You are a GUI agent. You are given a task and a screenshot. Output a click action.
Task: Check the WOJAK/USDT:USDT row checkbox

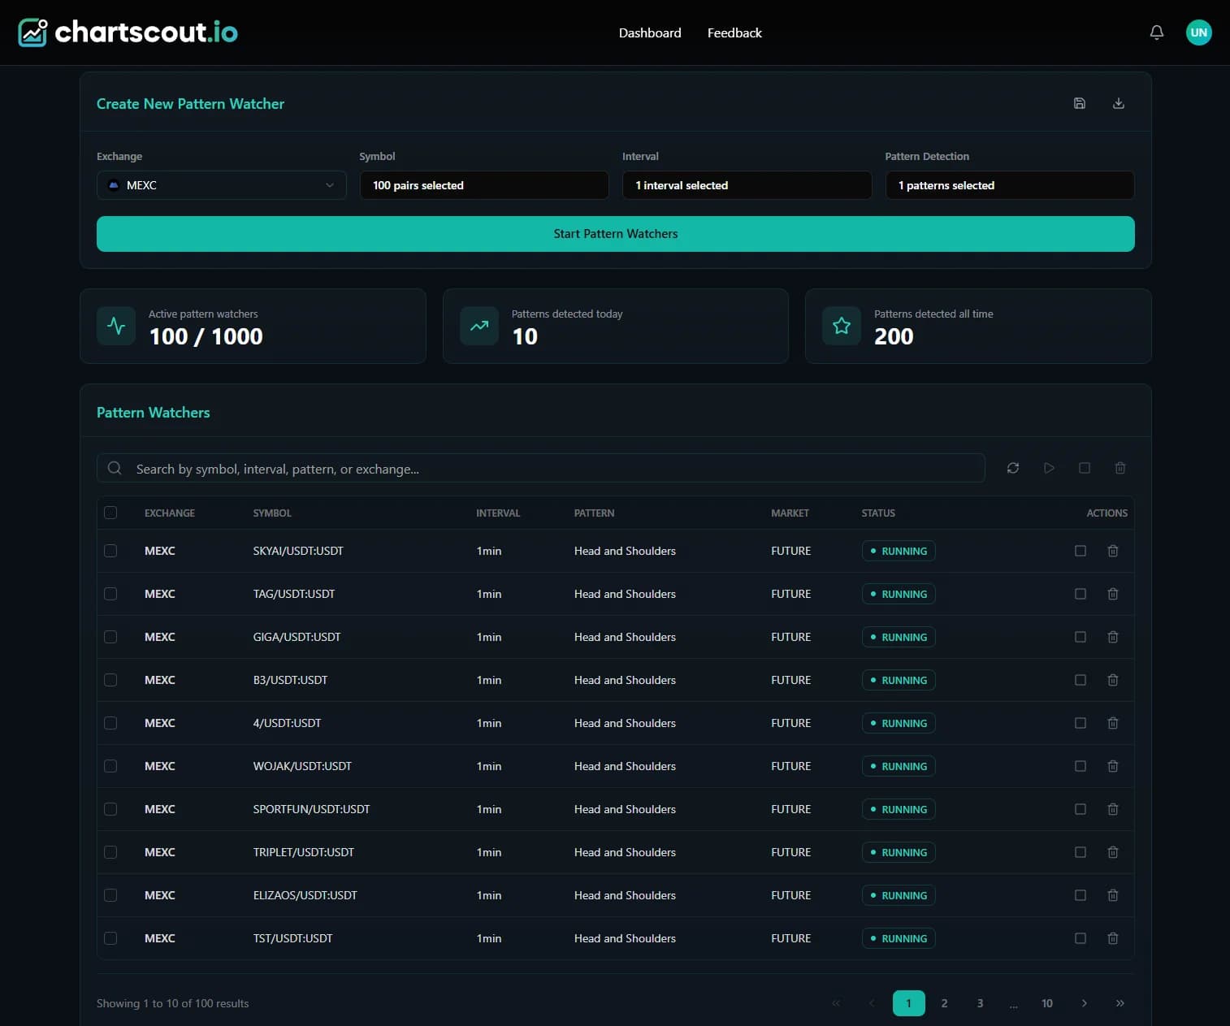pos(110,766)
